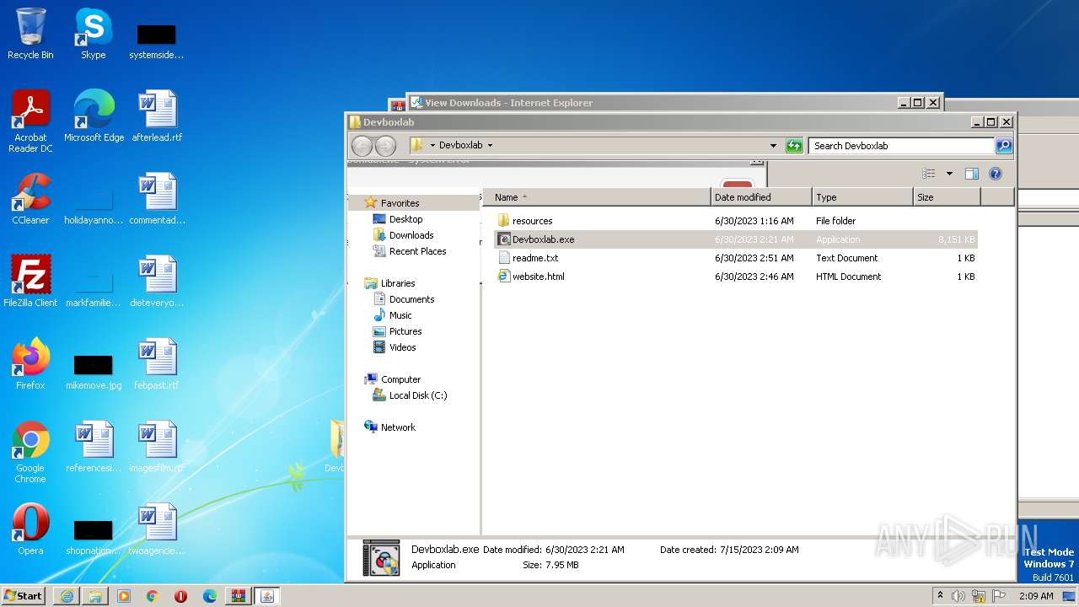This screenshot has height=607, width=1079.
Task: Select Network in the navigation pane
Action: pos(398,427)
